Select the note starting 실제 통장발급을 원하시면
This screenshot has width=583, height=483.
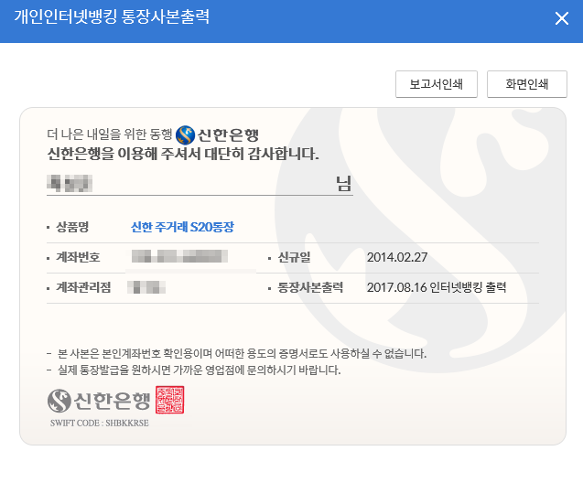click(x=199, y=370)
